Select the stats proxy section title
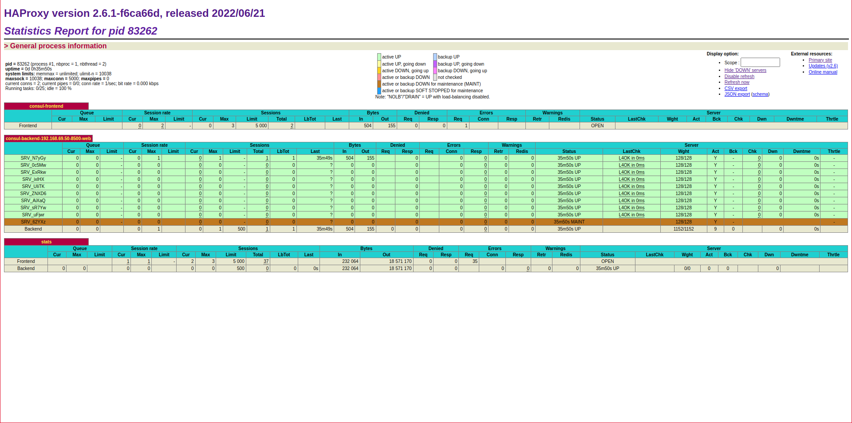The image size is (852, 423). click(x=46, y=242)
